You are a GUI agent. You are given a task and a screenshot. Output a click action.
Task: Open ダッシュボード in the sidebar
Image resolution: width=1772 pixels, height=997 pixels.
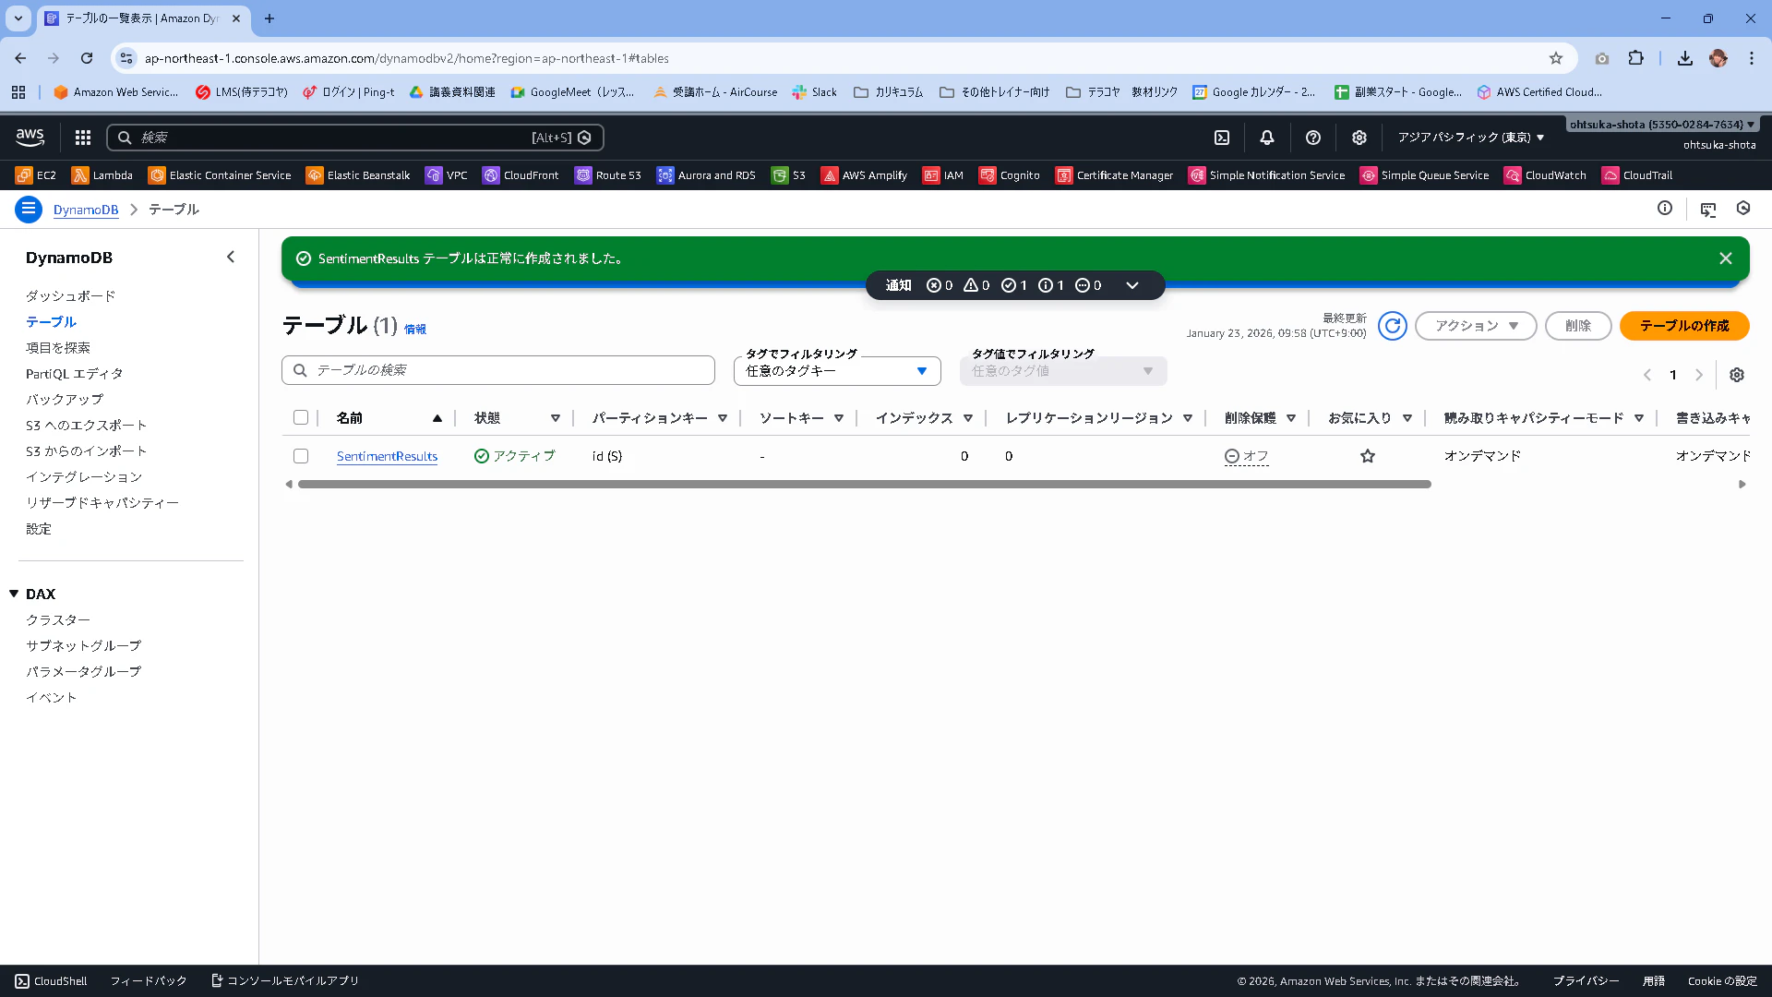71,296
